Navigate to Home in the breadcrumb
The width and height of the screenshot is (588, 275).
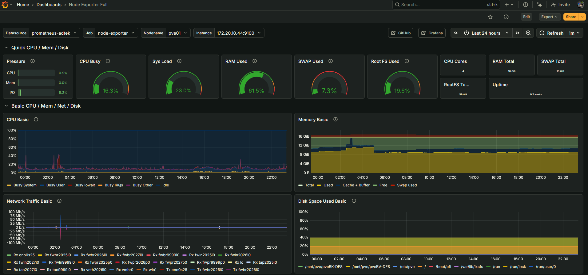[23, 5]
